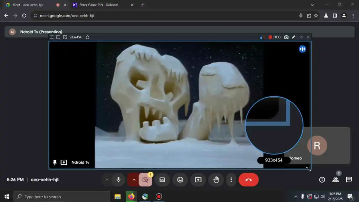Open the emoji reactions button
The width and height of the screenshot is (359, 202).
click(180, 180)
